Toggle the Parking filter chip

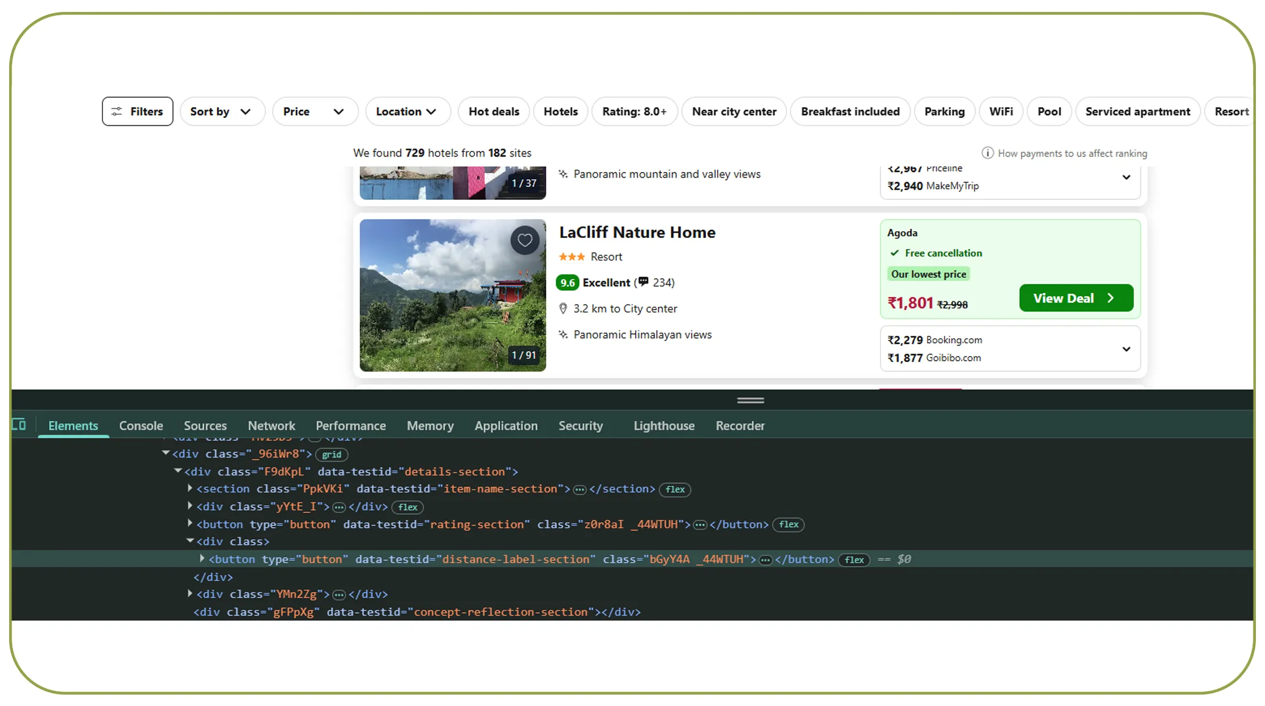(945, 112)
